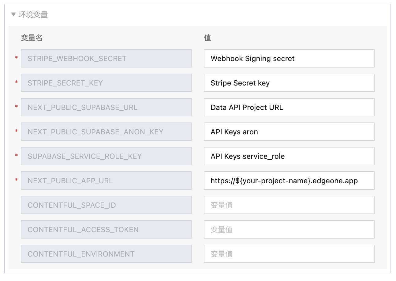Enter a value for CONTENTFUL_SPACE_ID
Viewport: 396px width, 281px height.
289,205
